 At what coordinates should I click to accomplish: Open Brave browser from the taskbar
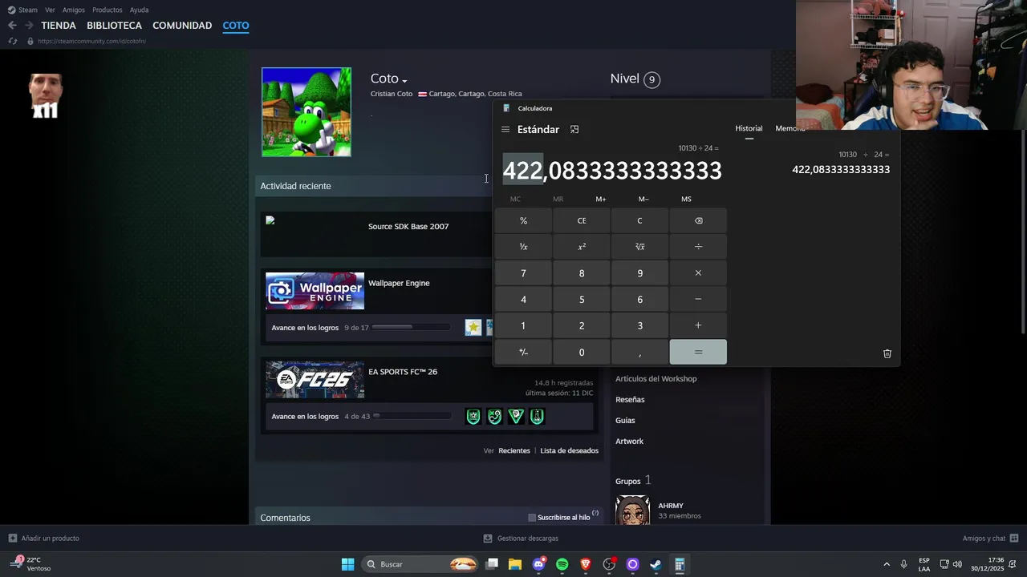[x=586, y=564]
